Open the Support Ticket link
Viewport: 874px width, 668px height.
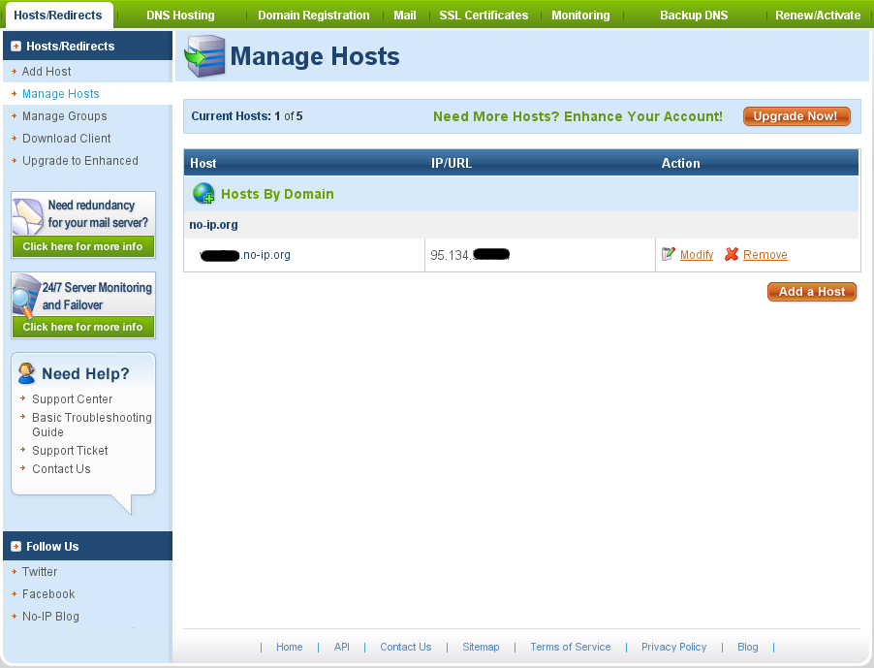70,451
